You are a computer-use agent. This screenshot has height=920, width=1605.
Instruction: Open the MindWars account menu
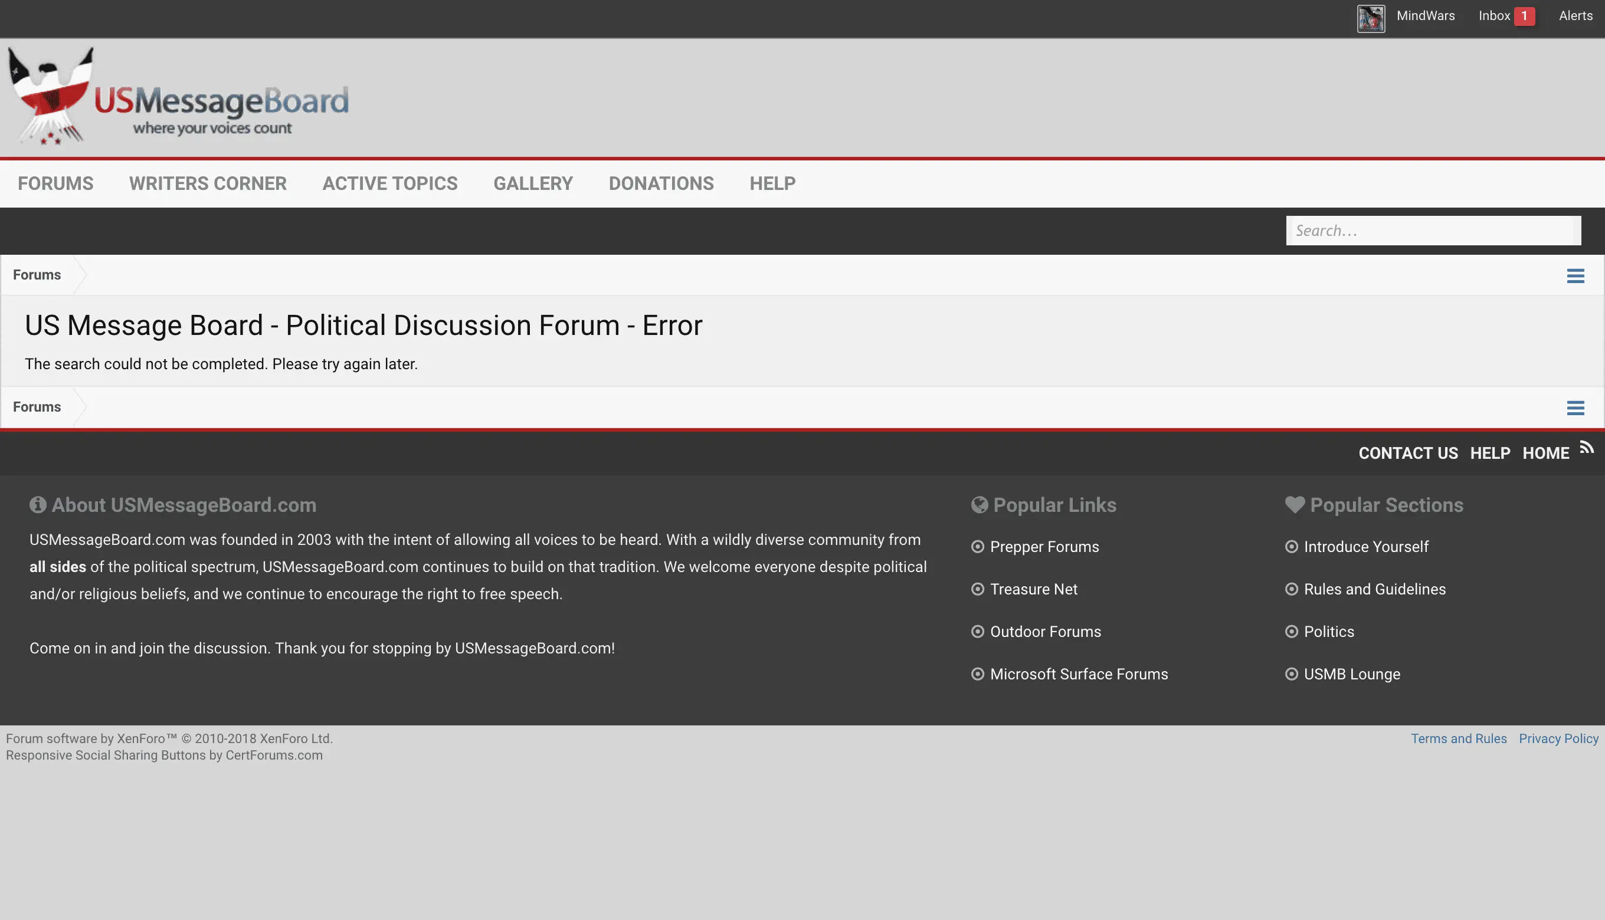pyautogui.click(x=1425, y=16)
